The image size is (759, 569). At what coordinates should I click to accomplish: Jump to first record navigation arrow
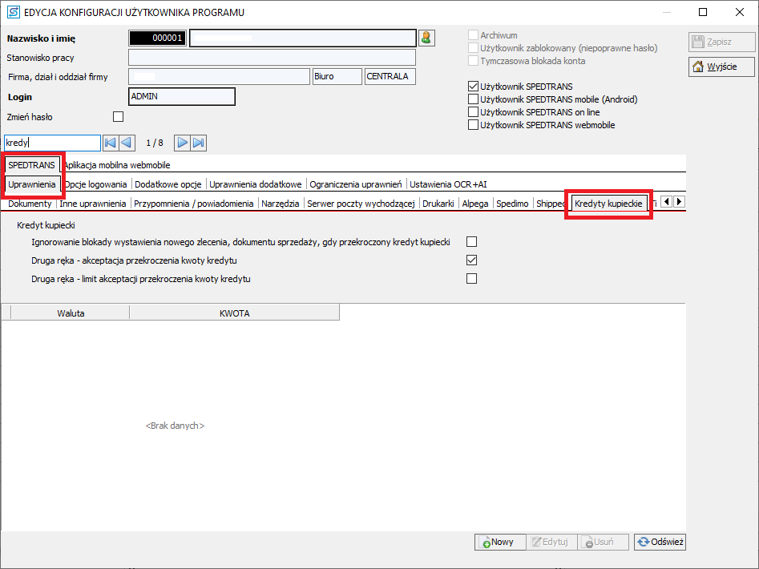pyautogui.click(x=111, y=143)
